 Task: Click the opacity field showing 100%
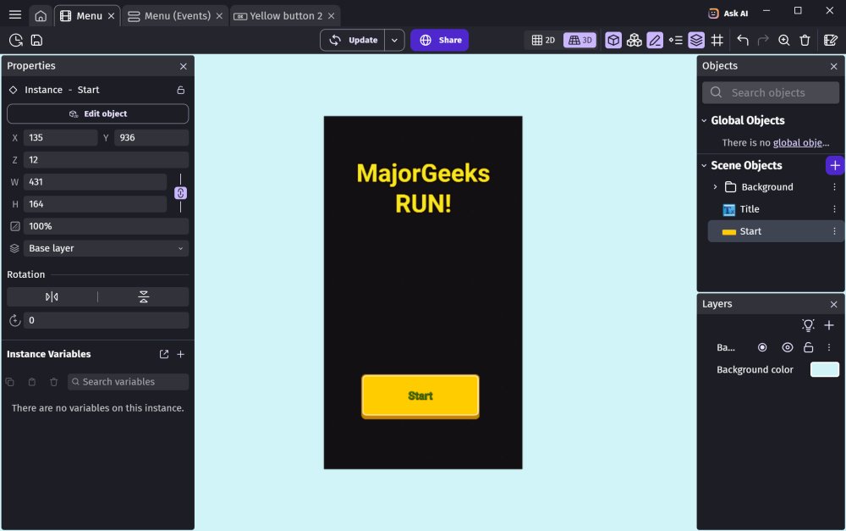point(106,226)
